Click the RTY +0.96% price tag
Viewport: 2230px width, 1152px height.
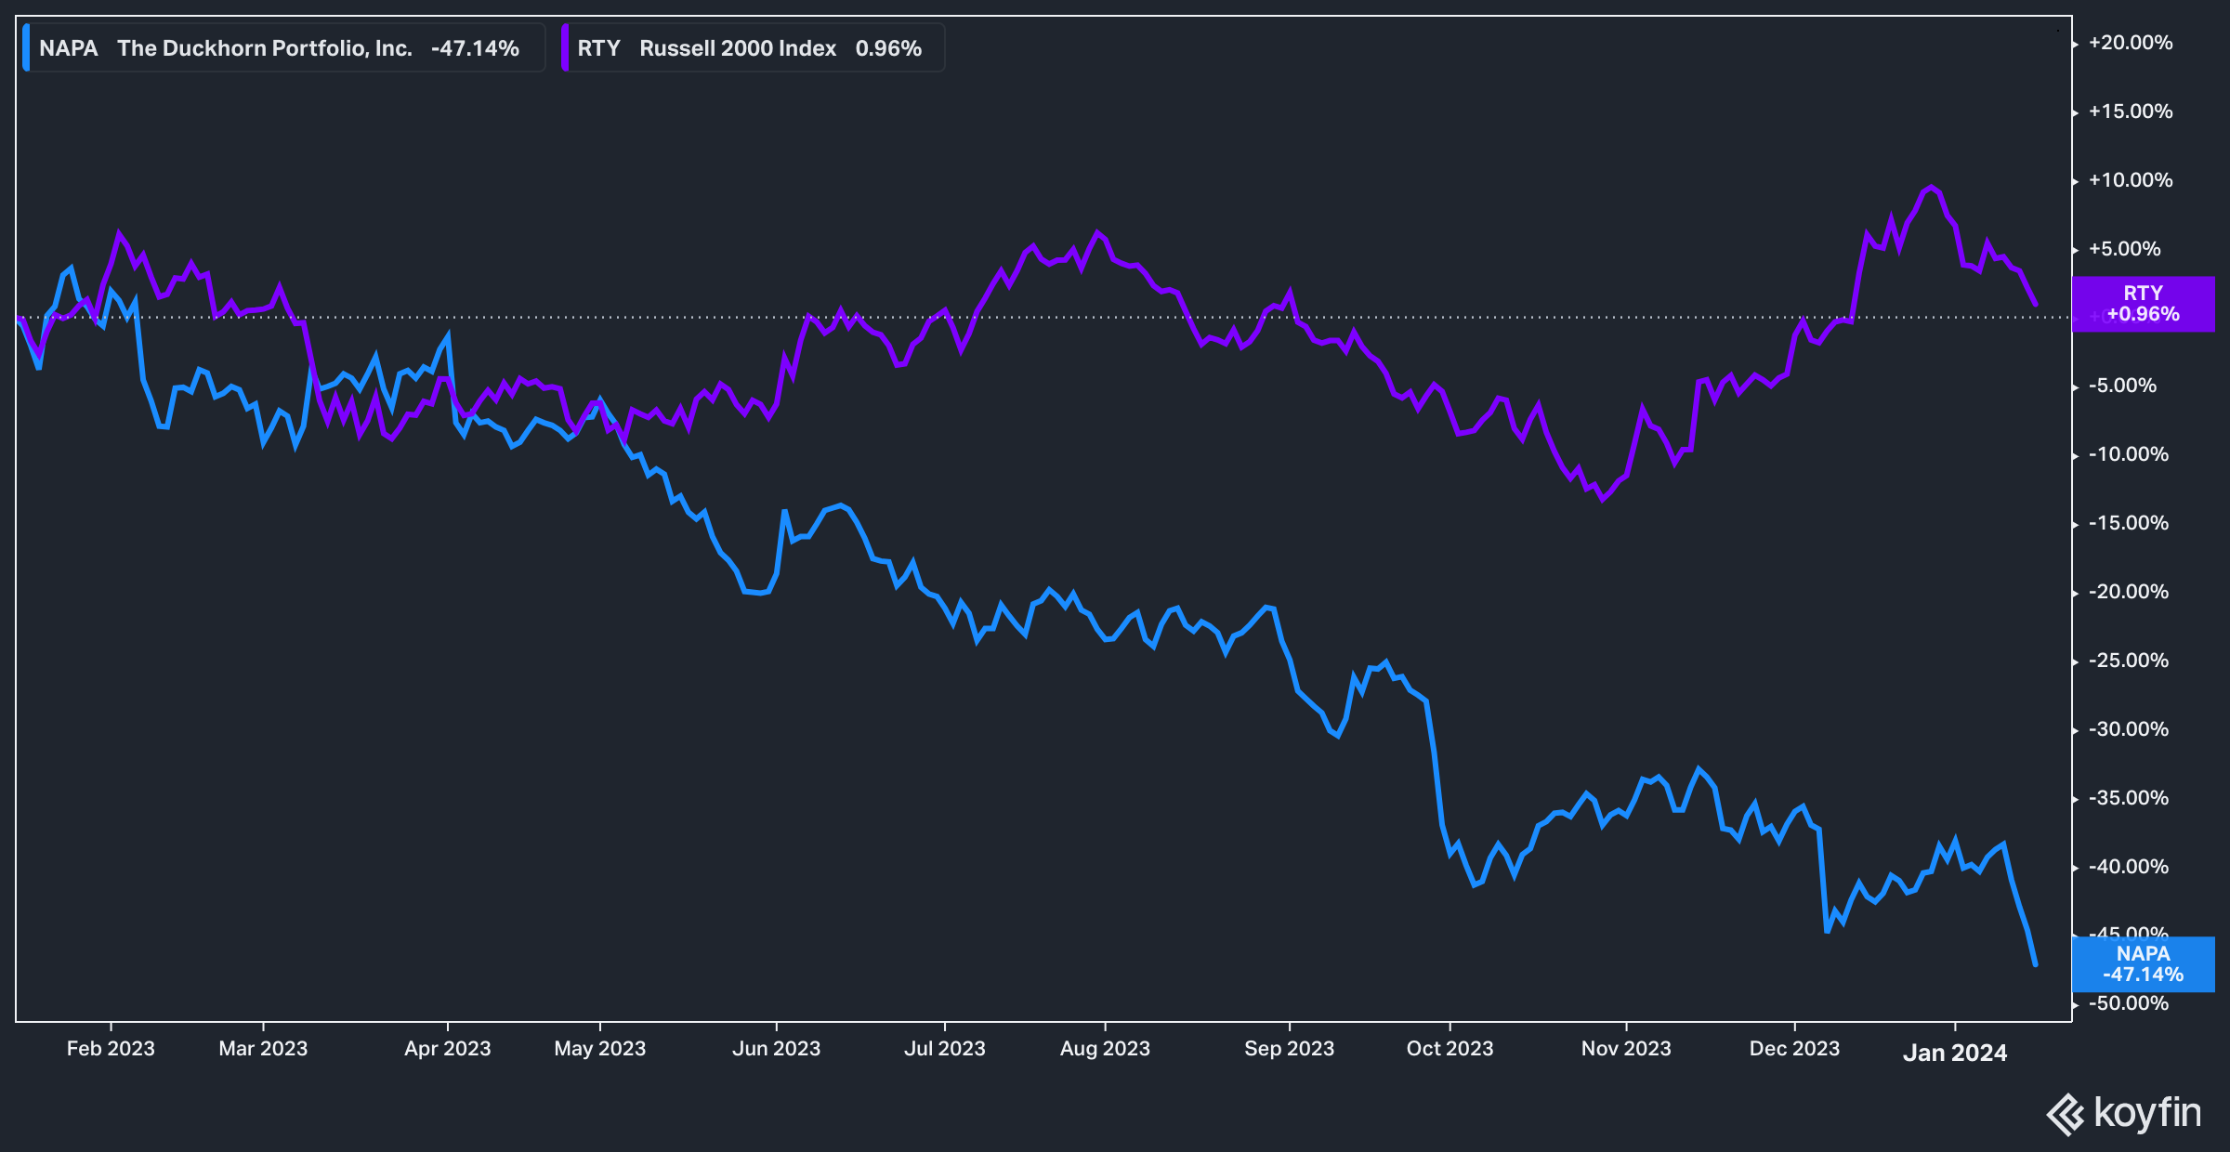[2143, 304]
